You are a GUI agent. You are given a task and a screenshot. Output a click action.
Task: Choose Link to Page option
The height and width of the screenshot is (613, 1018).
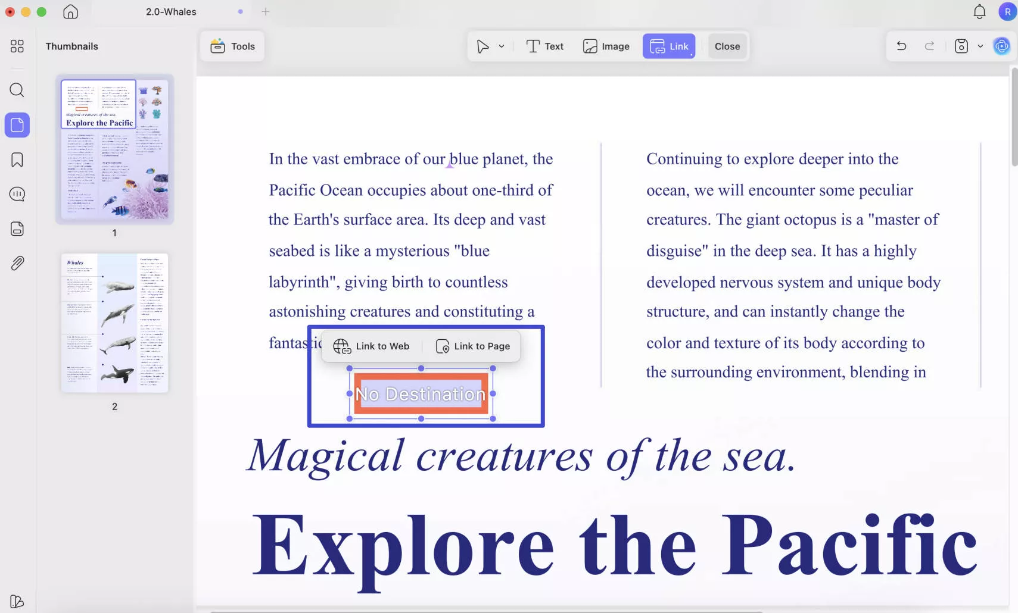[x=473, y=346]
